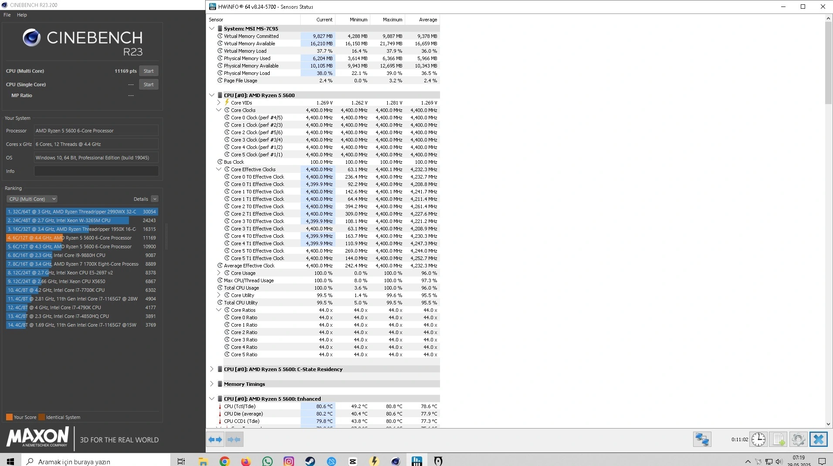Open HWiNFO remote network connection button
Screen dimensions: 833x466
tap(702, 439)
